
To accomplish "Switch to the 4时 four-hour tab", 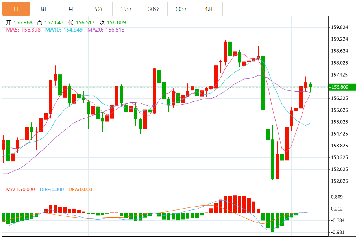I will coord(209,9).
